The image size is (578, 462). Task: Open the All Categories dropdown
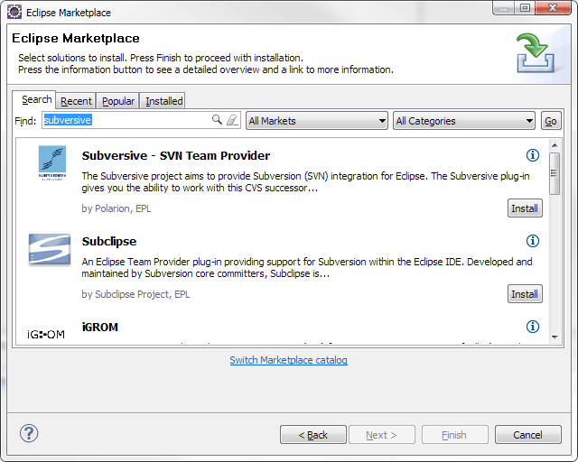(x=464, y=121)
